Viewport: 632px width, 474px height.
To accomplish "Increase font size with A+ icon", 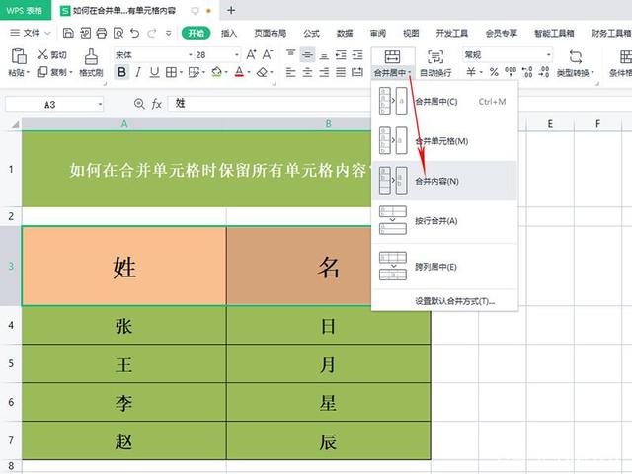I will tap(251, 54).
